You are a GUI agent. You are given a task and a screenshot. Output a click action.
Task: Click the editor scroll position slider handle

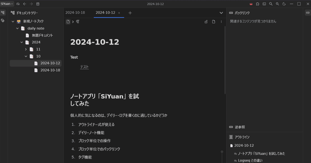[222, 152]
